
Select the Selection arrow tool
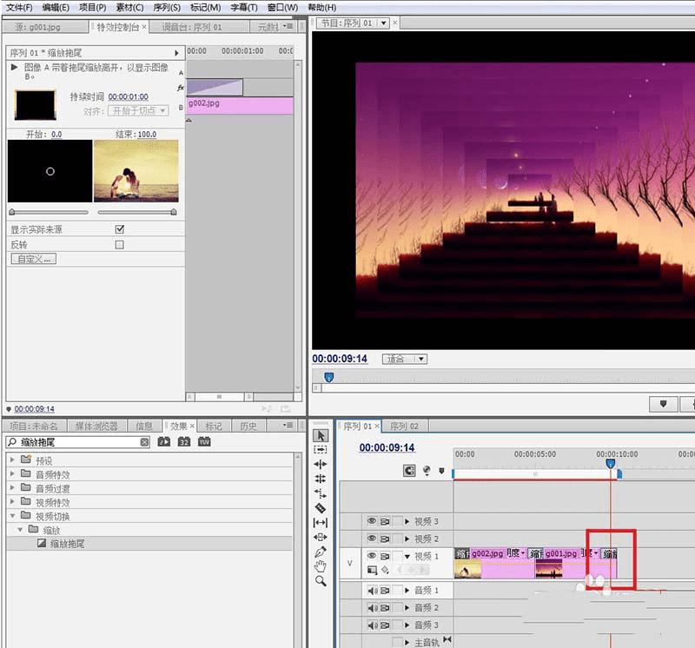tap(321, 435)
